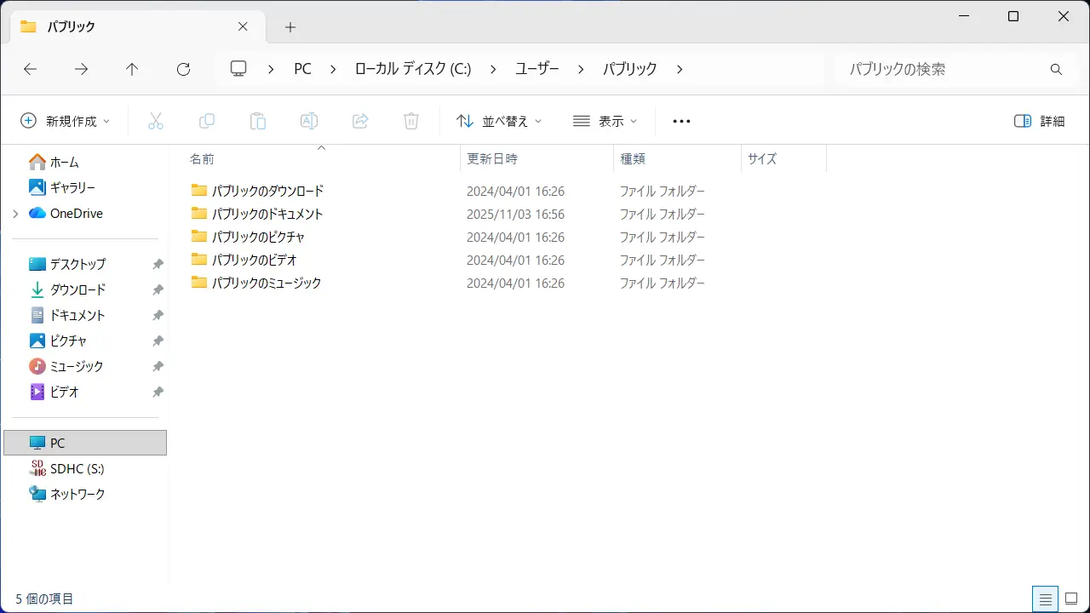The image size is (1090, 613).
Task: Switch to details view in the status bar
Action: click(x=1046, y=599)
